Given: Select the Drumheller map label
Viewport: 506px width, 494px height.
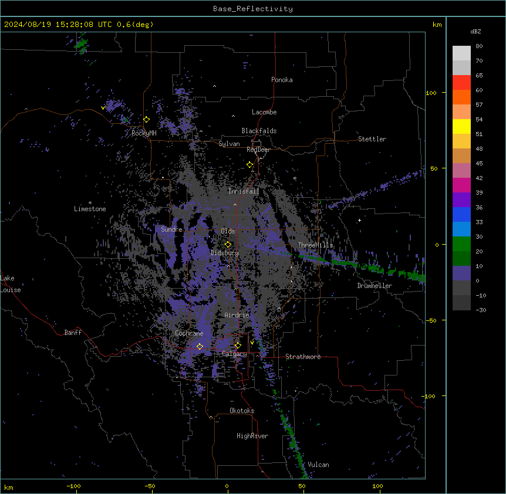Looking at the screenshot, I should tap(375, 286).
